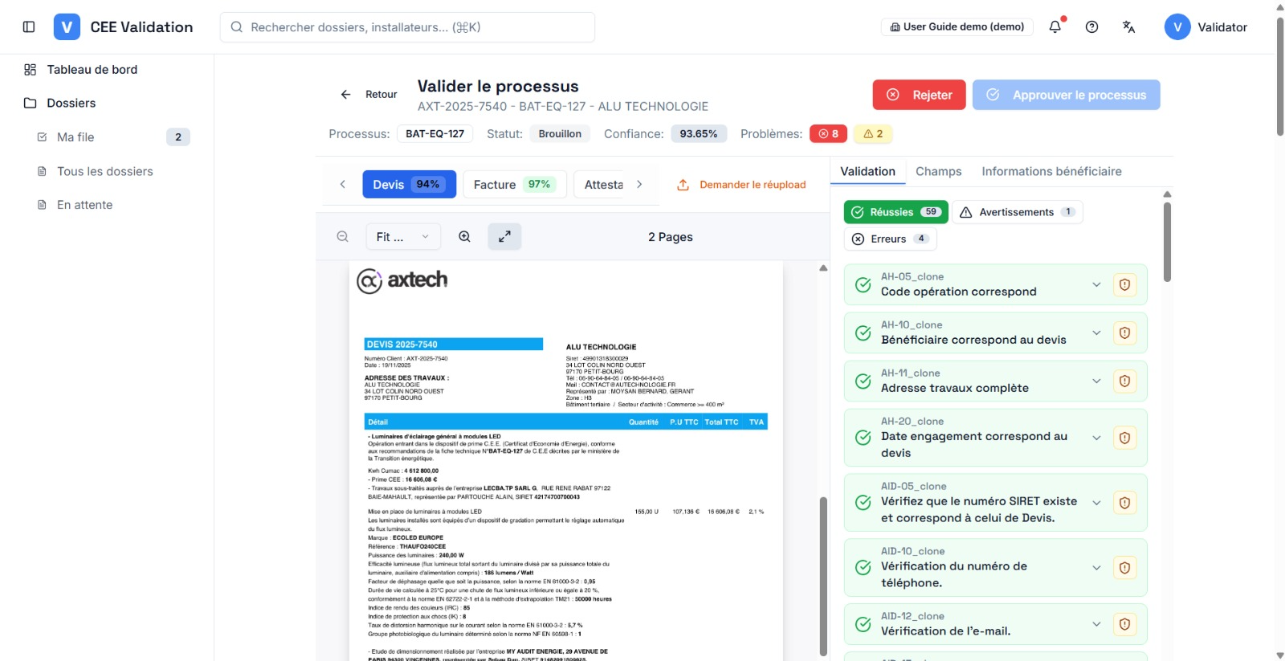Viewport: 1285px width, 661px height.
Task: Expand Date engagement correspond au devis
Action: click(x=1096, y=438)
